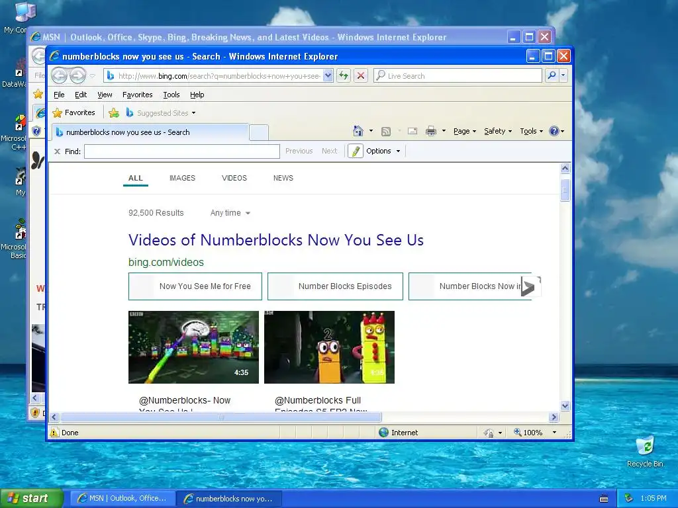Click Number Blocks Episodes suggestion
The image size is (678, 508).
click(x=335, y=286)
